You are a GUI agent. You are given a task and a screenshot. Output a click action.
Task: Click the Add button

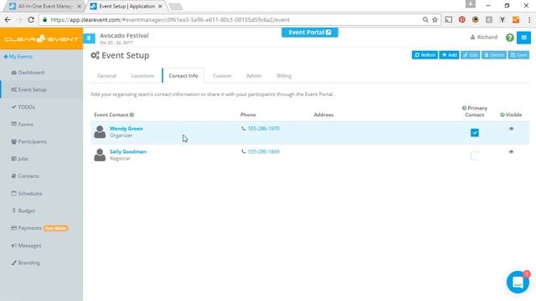[x=449, y=55]
